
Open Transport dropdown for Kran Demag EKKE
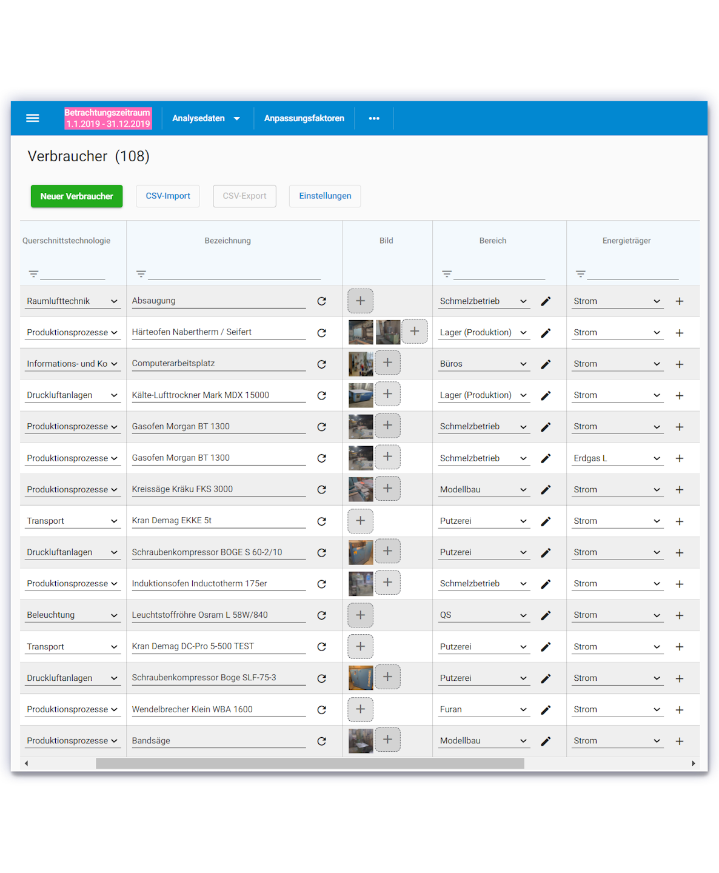tap(72, 521)
